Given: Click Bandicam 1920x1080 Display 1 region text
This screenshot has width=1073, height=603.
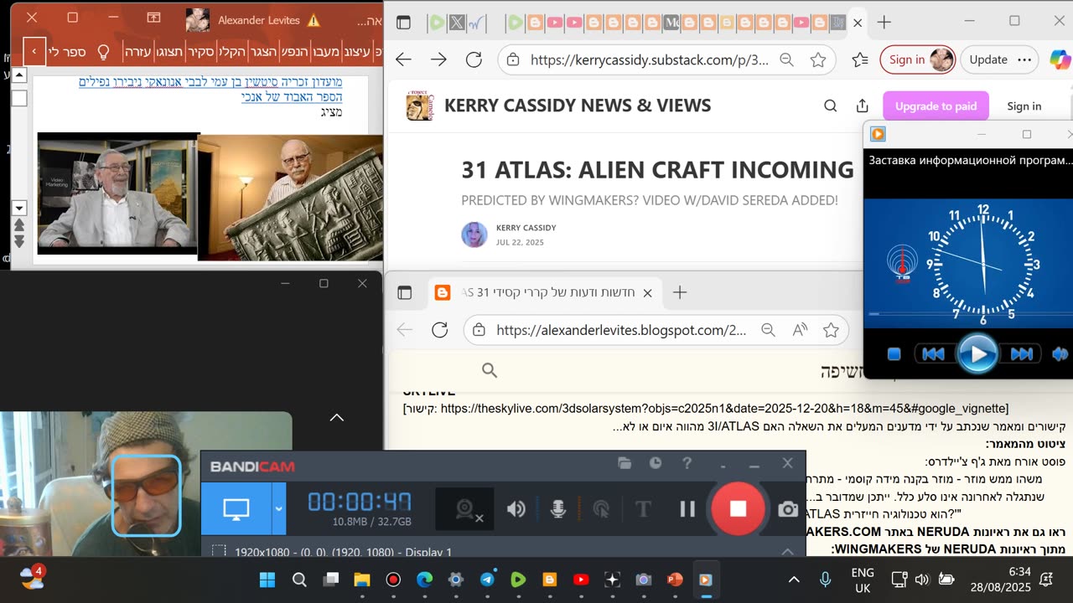Looking at the screenshot, I should [x=342, y=552].
